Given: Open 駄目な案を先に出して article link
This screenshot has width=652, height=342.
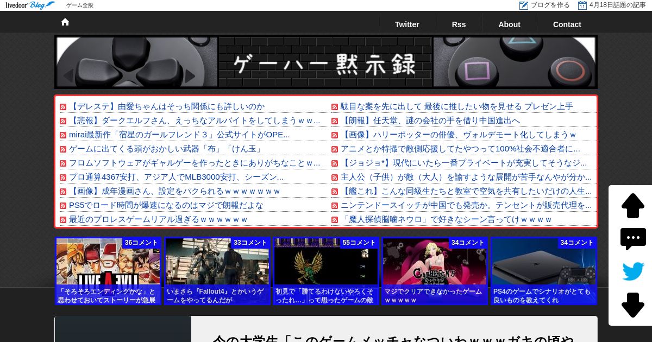Looking at the screenshot, I should coord(457,106).
